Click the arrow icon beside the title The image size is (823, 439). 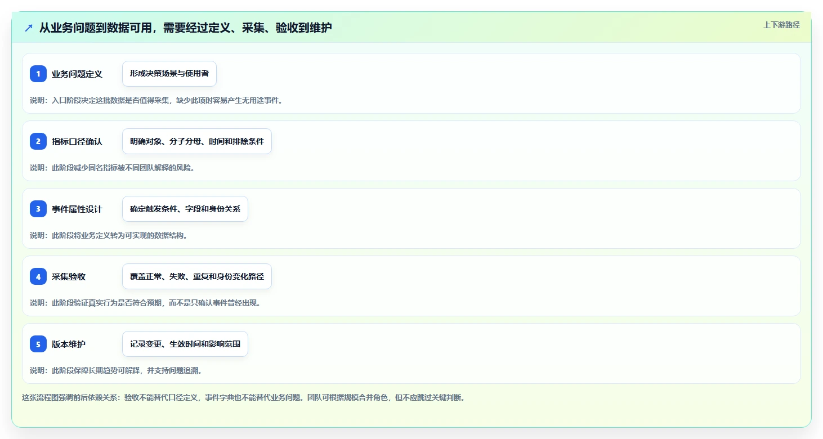click(29, 28)
